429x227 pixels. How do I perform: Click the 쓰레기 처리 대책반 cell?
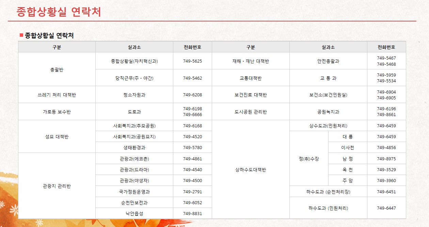click(x=57, y=94)
